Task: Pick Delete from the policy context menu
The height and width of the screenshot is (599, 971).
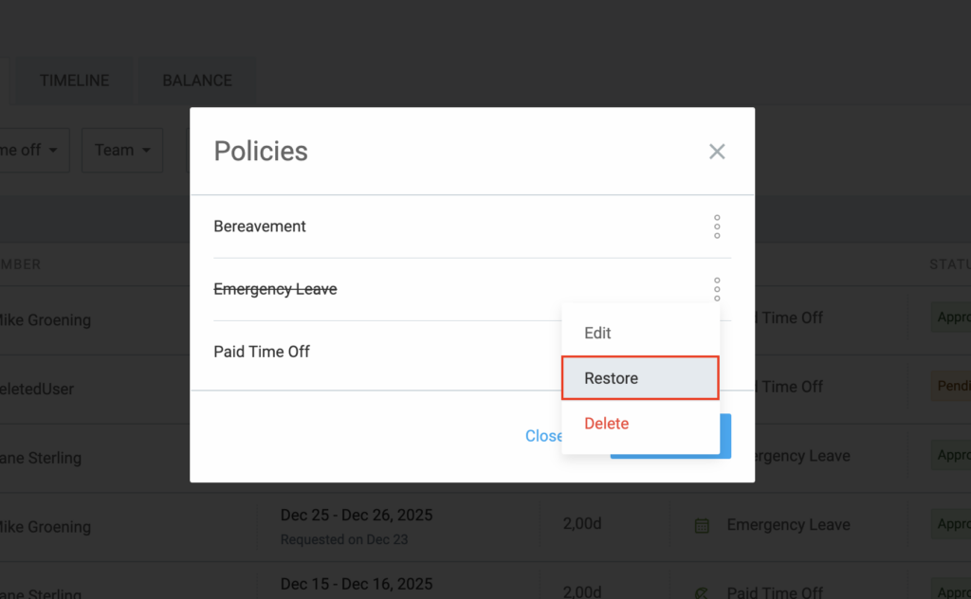Action: [x=607, y=424]
